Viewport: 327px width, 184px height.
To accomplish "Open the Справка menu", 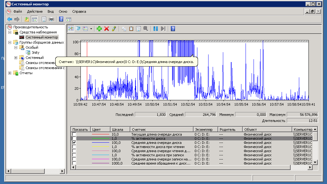I will click(79, 11).
